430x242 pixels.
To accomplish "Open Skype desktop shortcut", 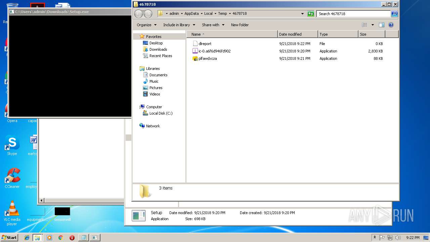I will [x=12, y=145].
